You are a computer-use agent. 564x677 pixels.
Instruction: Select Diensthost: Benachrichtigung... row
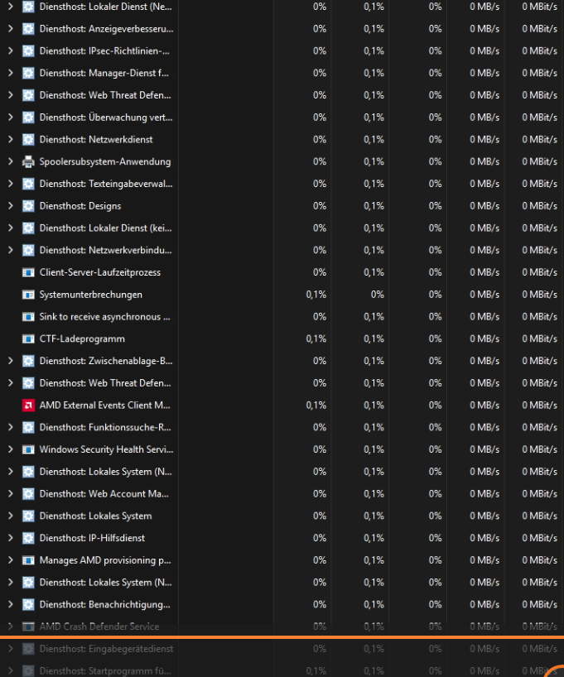tap(282, 604)
